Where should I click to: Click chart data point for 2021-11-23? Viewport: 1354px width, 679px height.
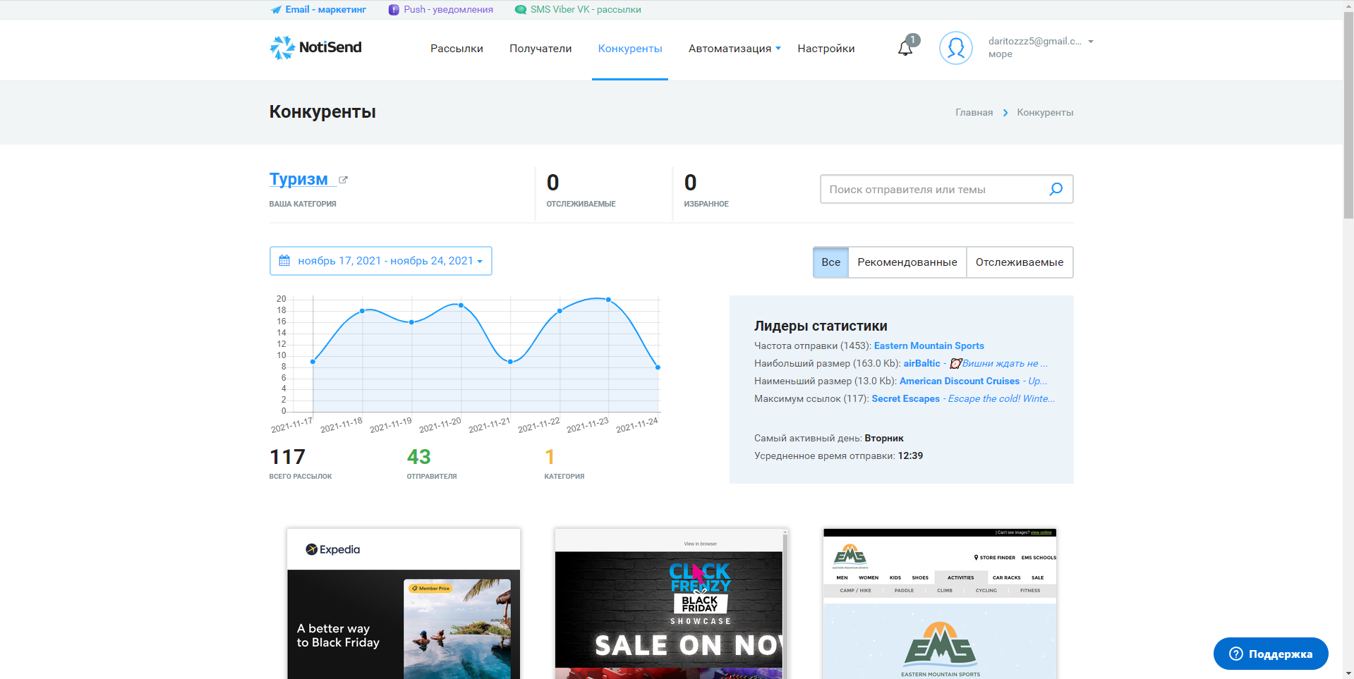tap(609, 300)
